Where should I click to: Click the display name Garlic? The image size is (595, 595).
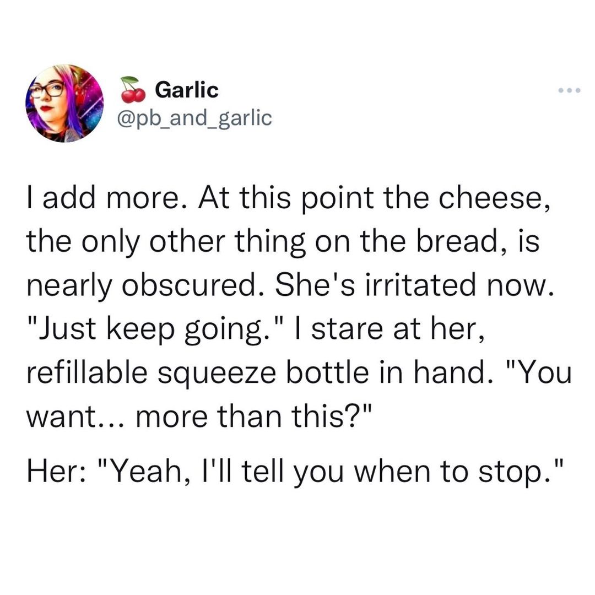click(x=186, y=89)
